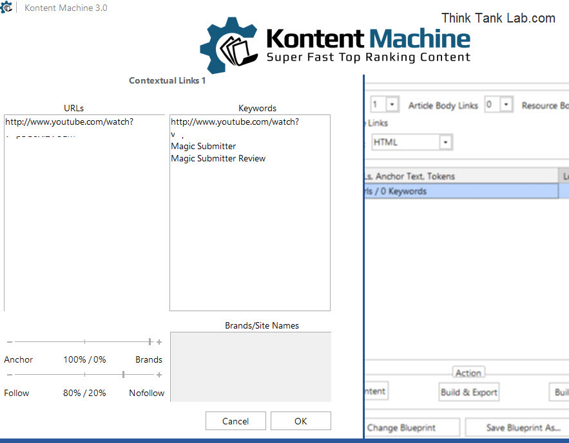Adjust the Anchor/Brands slider handle
Viewport: 569px width, 443px height.
[x=149, y=341]
